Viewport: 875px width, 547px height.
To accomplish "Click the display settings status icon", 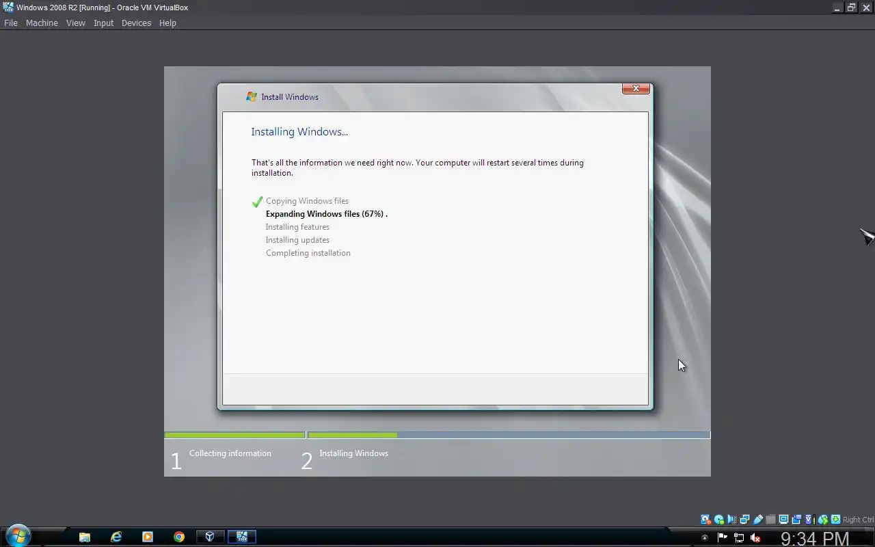I will (x=783, y=520).
